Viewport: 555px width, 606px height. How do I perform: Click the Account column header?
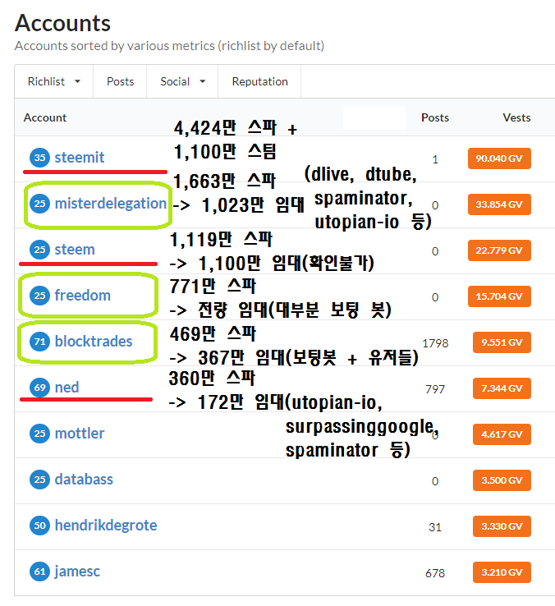45,117
